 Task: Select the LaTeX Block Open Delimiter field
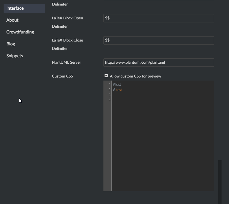(x=158, y=18)
